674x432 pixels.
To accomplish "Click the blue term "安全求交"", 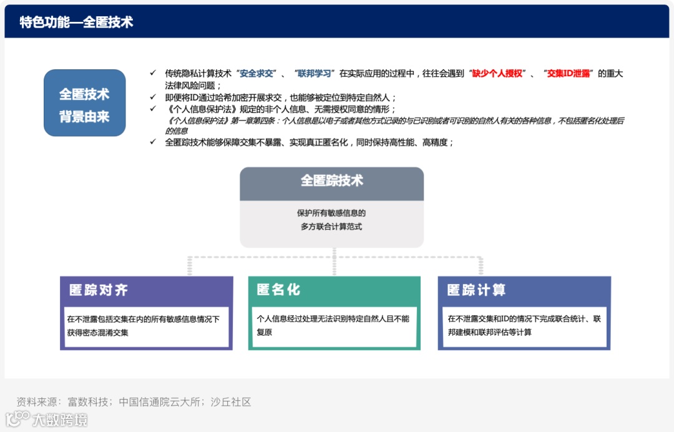I will [256, 74].
